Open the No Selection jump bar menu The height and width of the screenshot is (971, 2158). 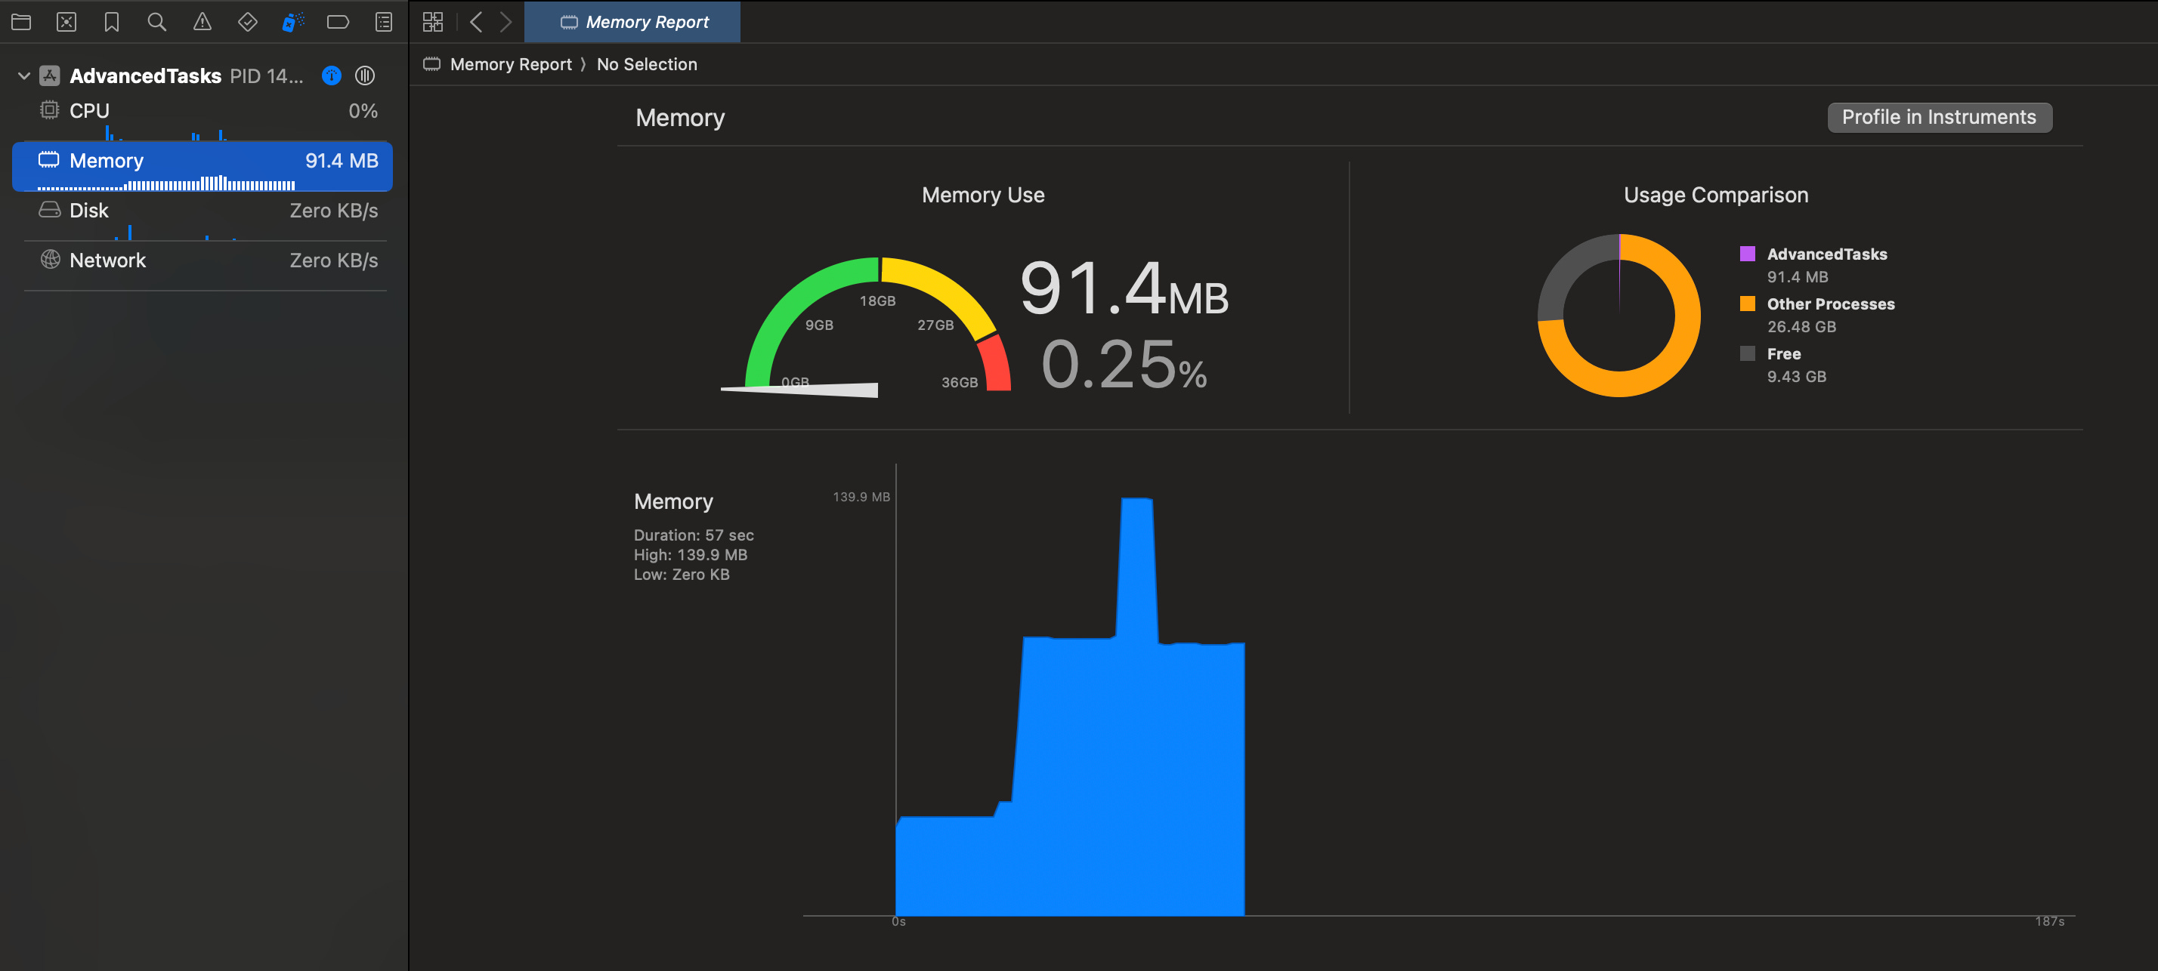pos(647,63)
